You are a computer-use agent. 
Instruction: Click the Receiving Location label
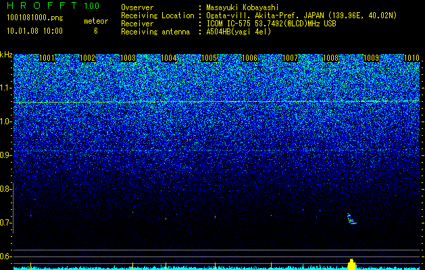157,16
